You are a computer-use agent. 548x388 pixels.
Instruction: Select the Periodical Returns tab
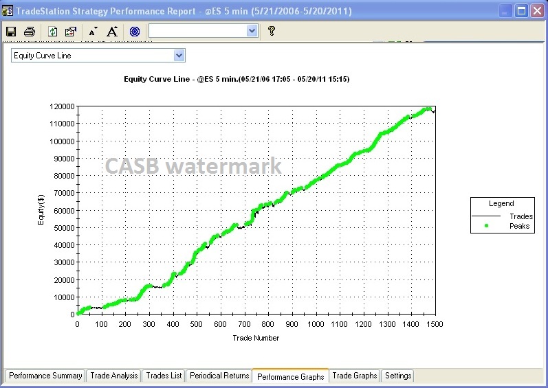tap(219, 376)
